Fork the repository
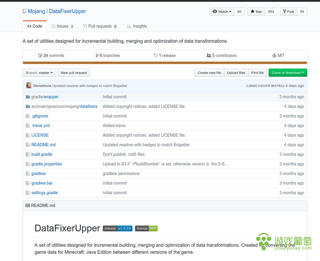This screenshot has width=320, height=261. (289, 12)
